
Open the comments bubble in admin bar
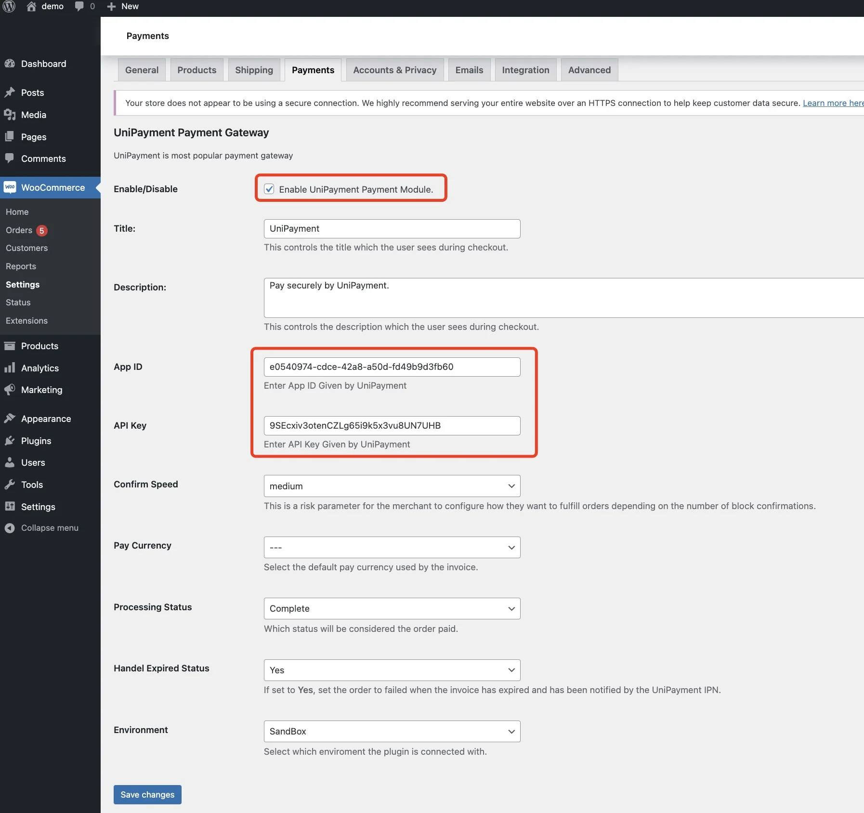79,6
